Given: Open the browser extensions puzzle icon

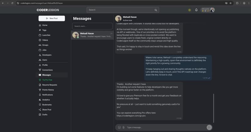Looking at the screenshot, I should point(237,3).
